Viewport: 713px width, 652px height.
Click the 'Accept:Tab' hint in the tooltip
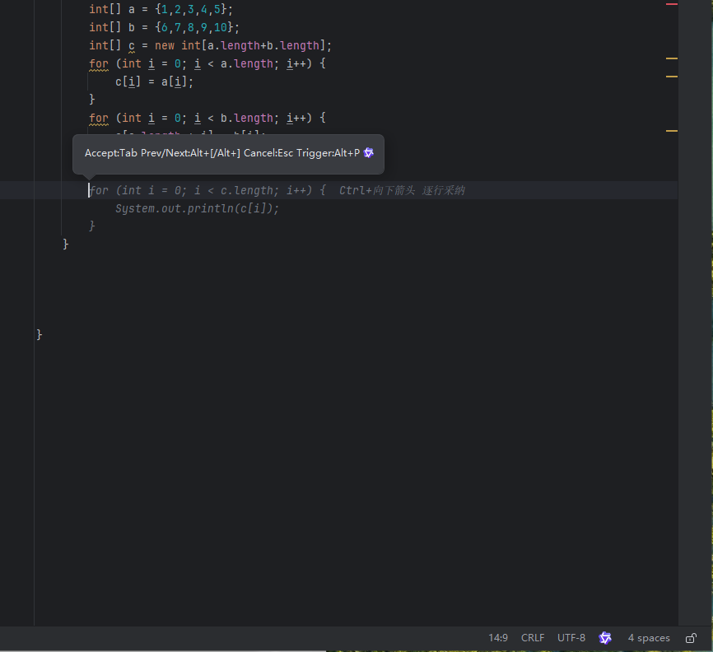pos(111,153)
